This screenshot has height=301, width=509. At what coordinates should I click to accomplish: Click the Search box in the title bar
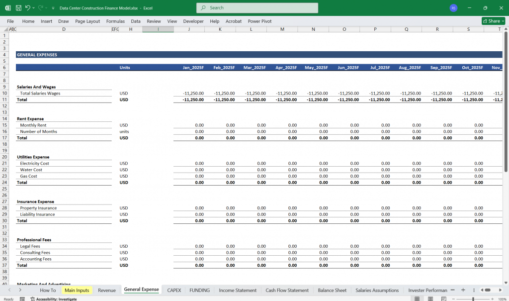[257, 8]
